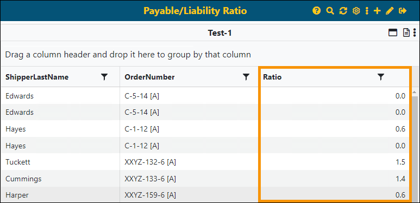Click Test-1 document export icon
Image resolution: width=420 pixels, height=203 pixels.
(406, 33)
